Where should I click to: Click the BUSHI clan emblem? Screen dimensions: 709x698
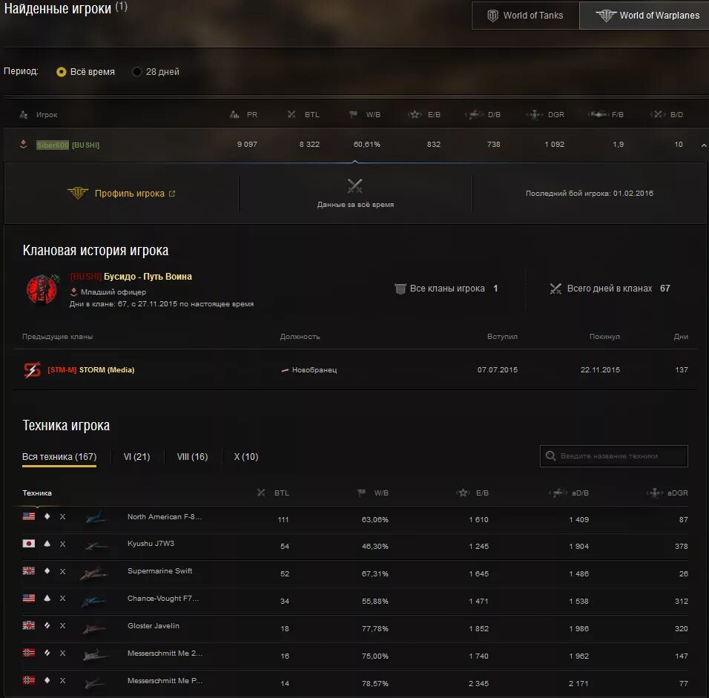pos(42,289)
